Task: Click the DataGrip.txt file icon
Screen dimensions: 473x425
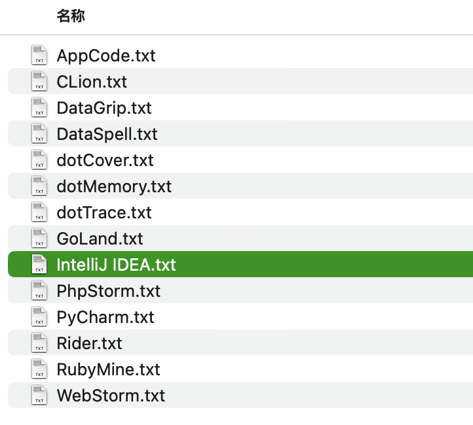Action: [x=39, y=107]
